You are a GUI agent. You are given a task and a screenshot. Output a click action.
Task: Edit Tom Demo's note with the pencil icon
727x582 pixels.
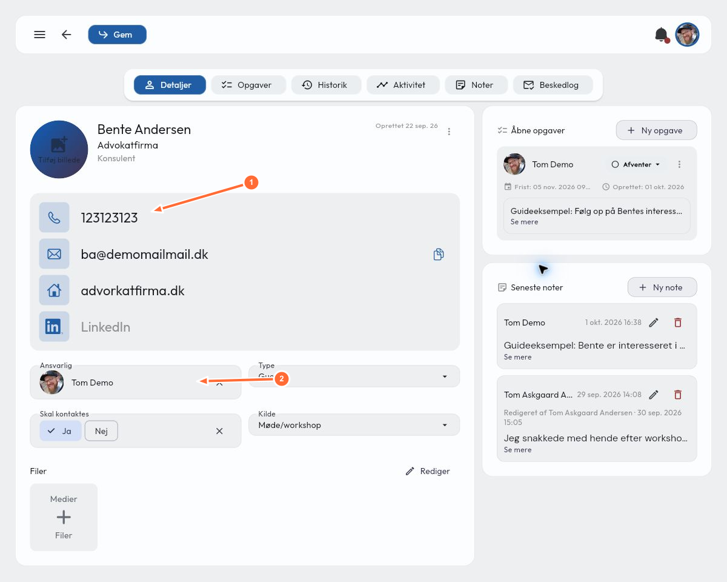(654, 323)
